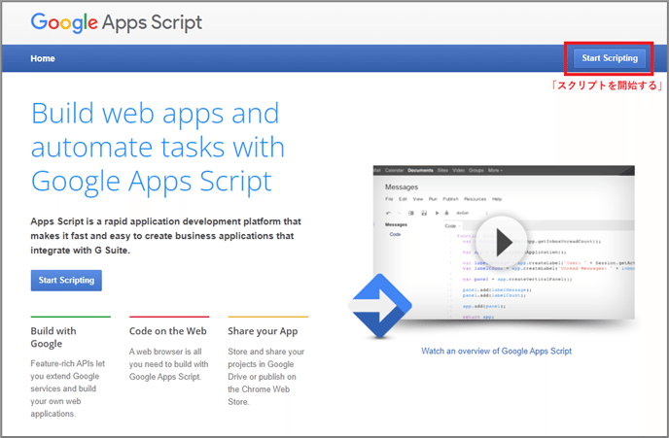
Task: Click the 'Feature-rich APIs let you extend' text
Action: (x=67, y=388)
